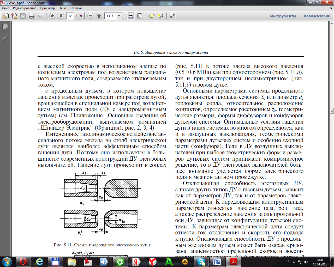
Task: Open the Файл menu
Action: pos(5,8)
